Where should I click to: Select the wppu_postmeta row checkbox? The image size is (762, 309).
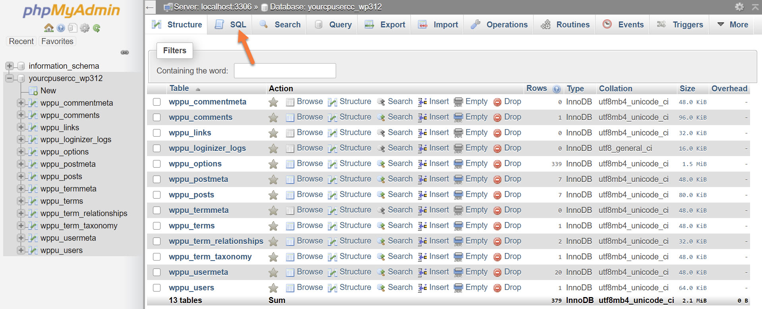[x=157, y=180]
